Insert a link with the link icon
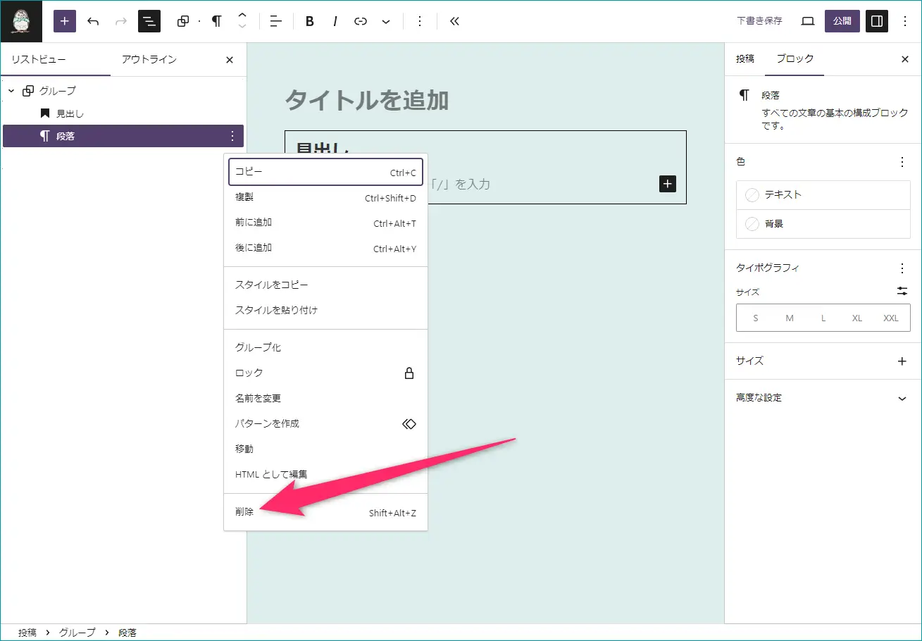Image resolution: width=922 pixels, height=641 pixels. (x=361, y=21)
